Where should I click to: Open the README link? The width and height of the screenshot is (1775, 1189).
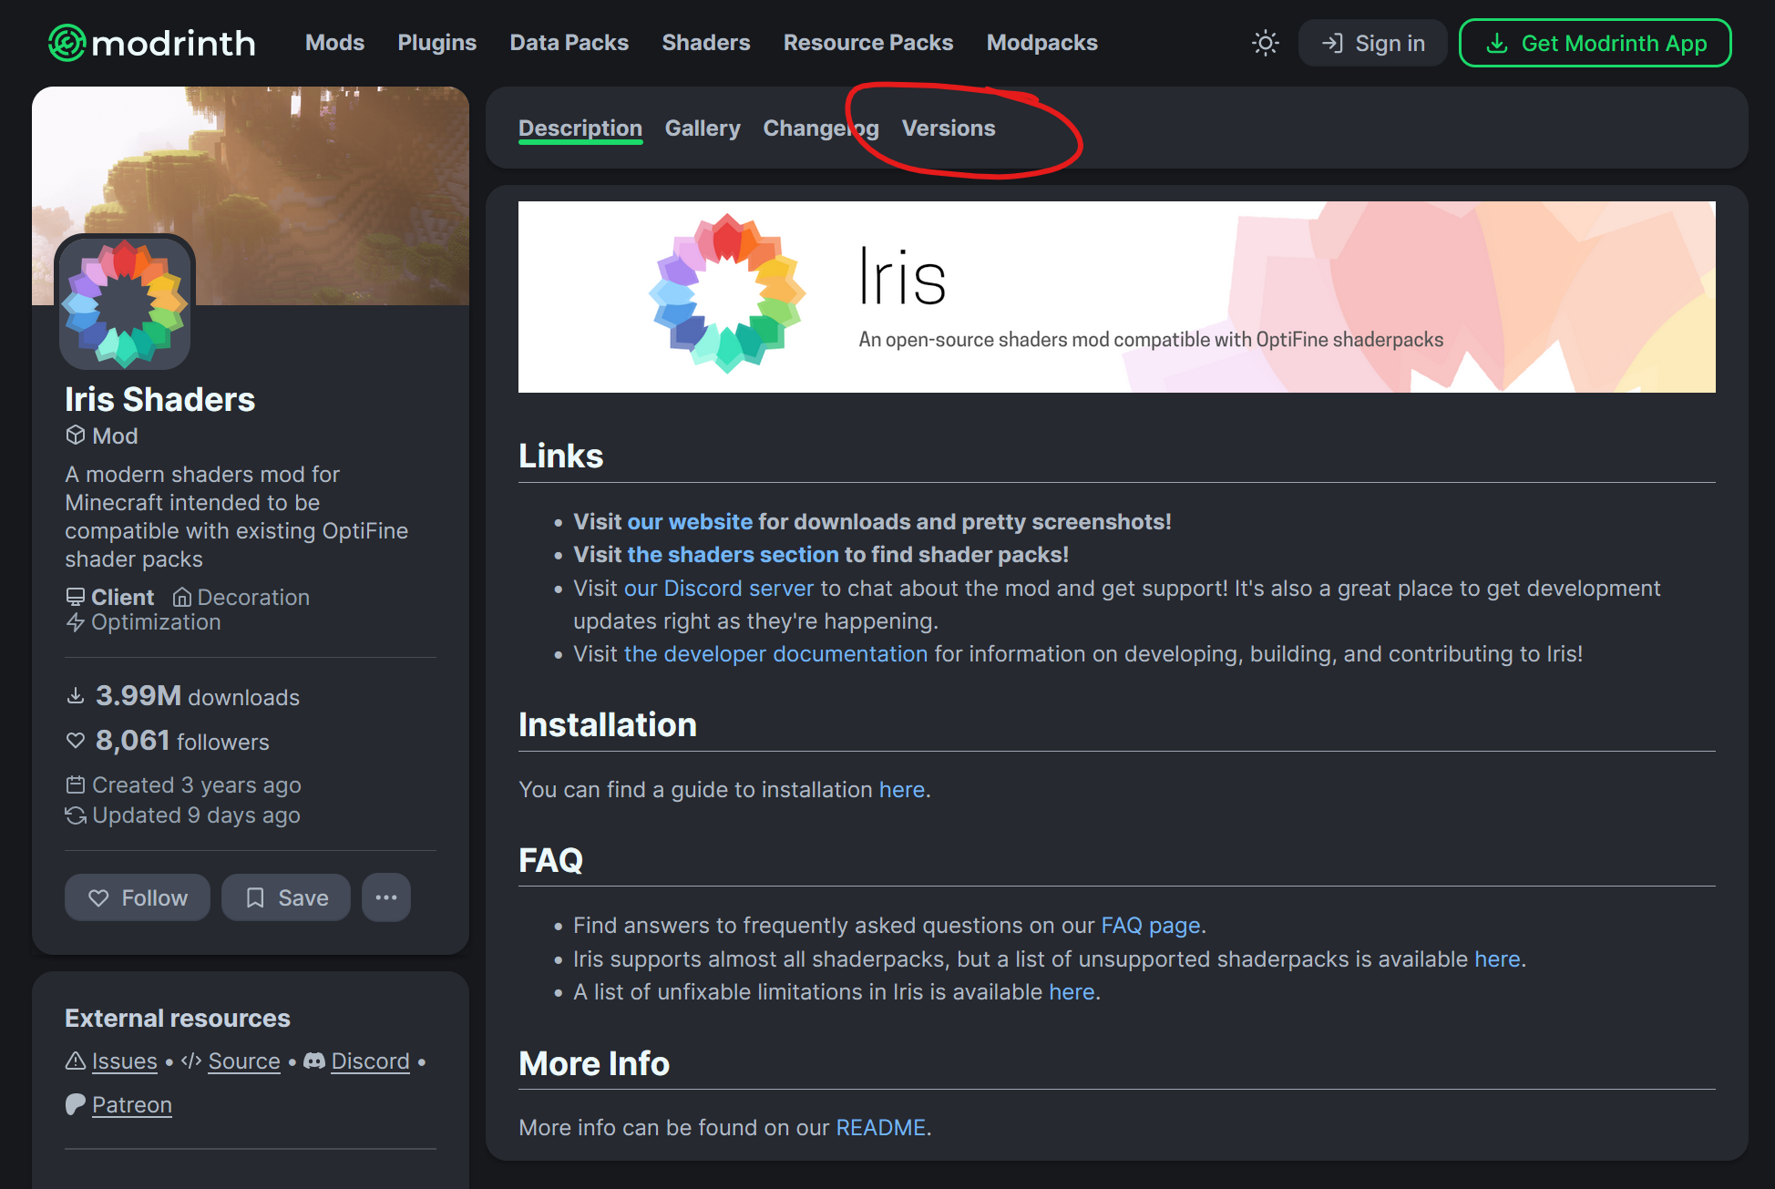(881, 1128)
